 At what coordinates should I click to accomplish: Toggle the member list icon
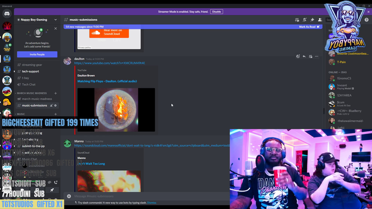[320, 20]
